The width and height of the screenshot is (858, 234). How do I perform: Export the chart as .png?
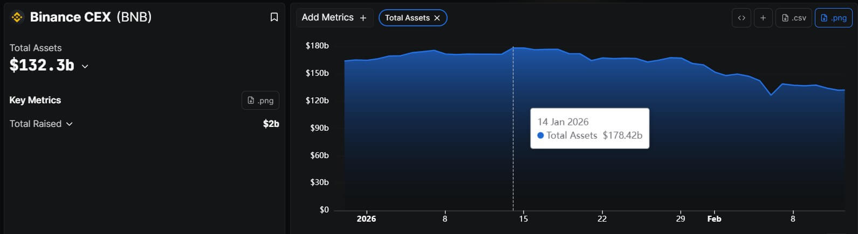[x=833, y=18]
